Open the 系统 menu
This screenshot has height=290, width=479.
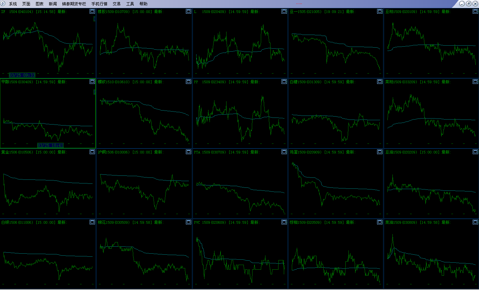[x=13, y=4]
